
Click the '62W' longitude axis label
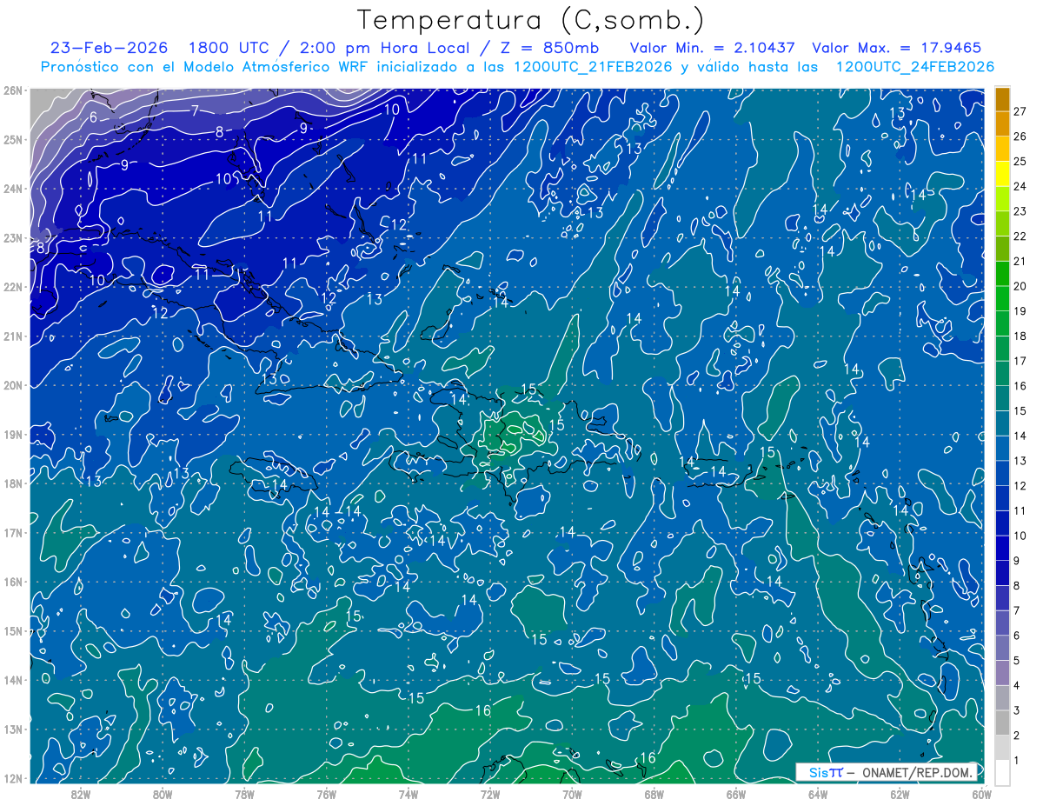[x=900, y=793]
